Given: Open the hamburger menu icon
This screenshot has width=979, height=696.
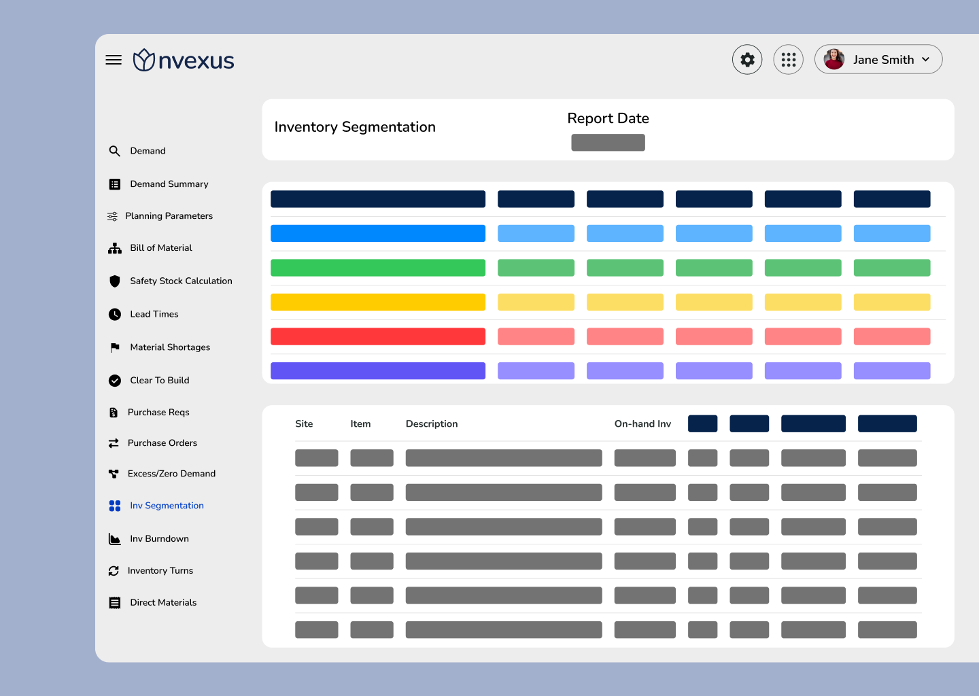Looking at the screenshot, I should coord(114,60).
